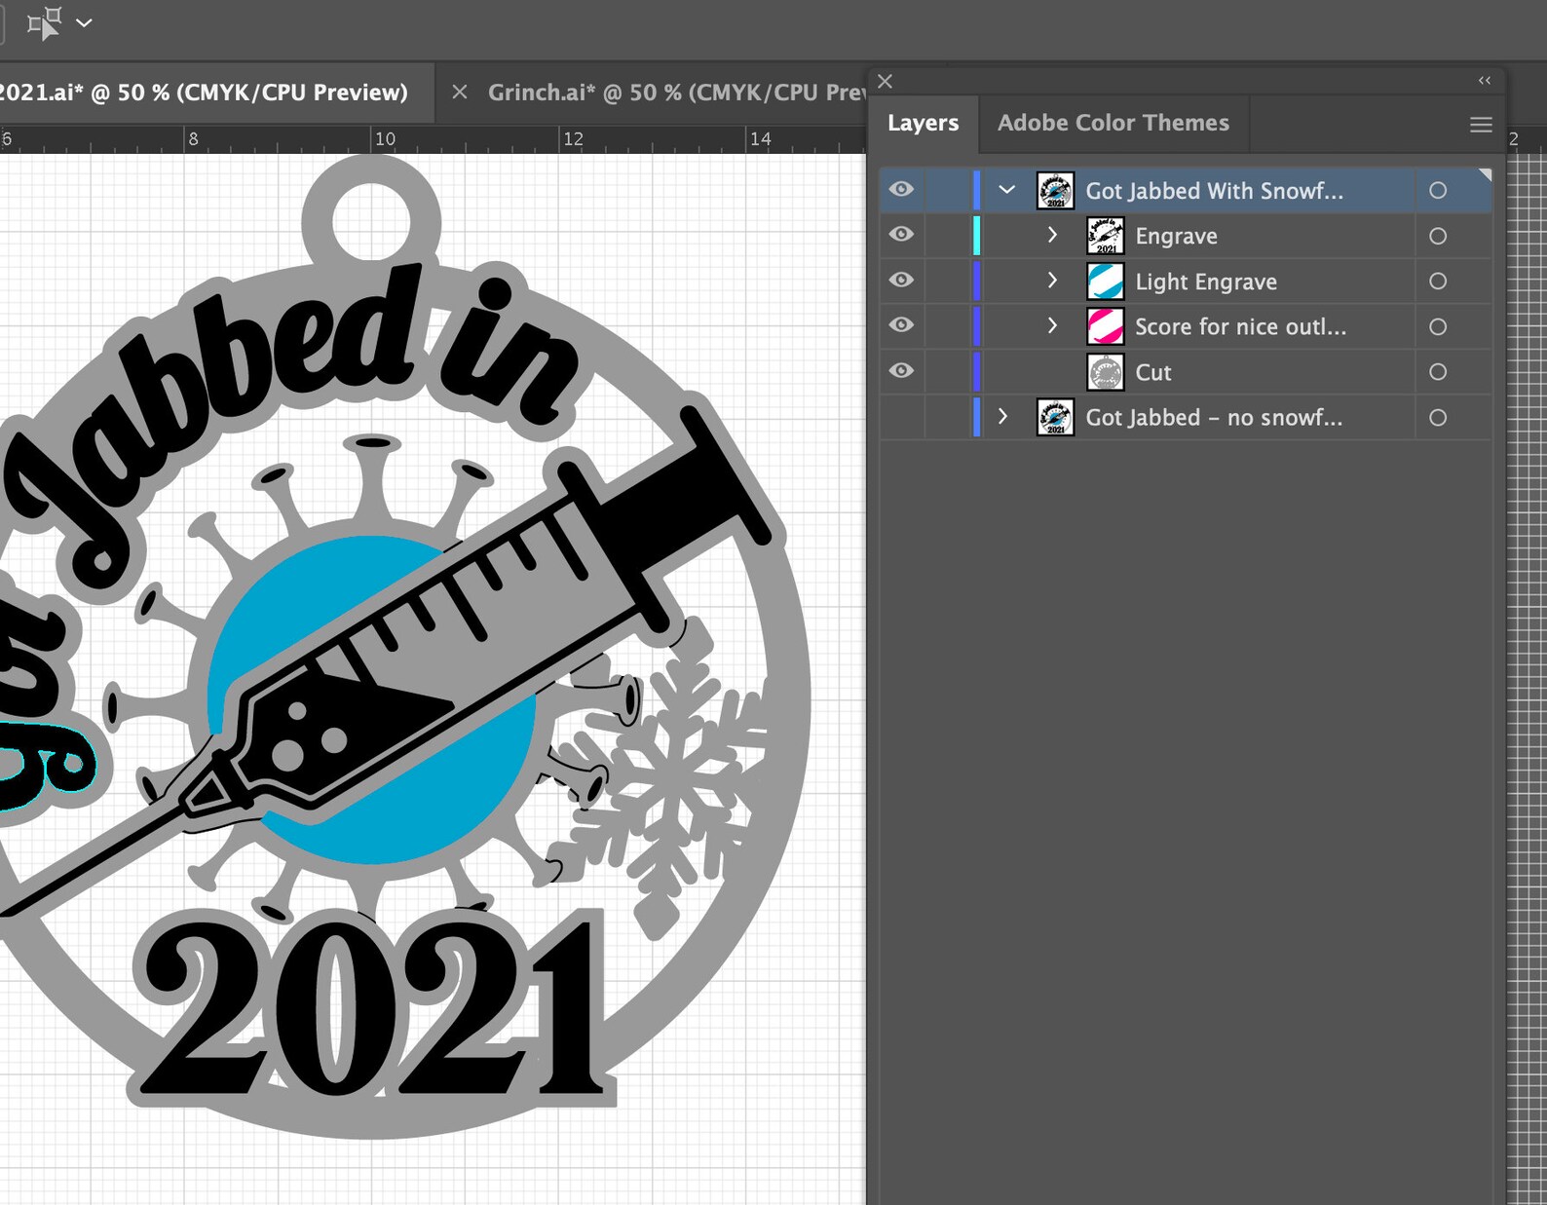Image resolution: width=1547 pixels, height=1205 pixels.
Task: Click target circle for Cut layer
Action: click(1438, 372)
